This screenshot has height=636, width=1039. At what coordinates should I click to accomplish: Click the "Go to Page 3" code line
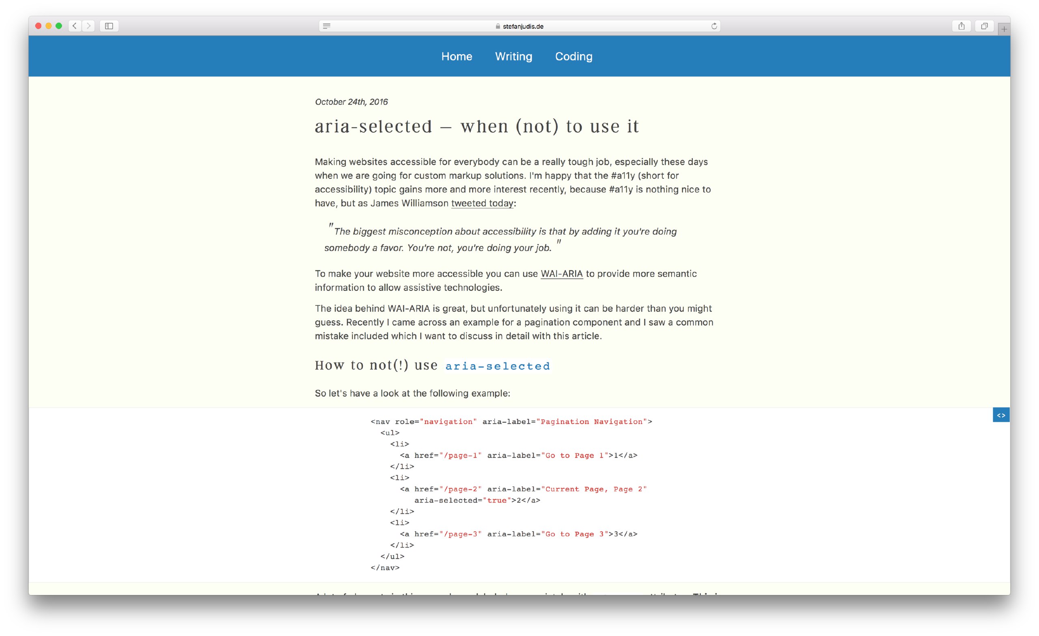[519, 534]
